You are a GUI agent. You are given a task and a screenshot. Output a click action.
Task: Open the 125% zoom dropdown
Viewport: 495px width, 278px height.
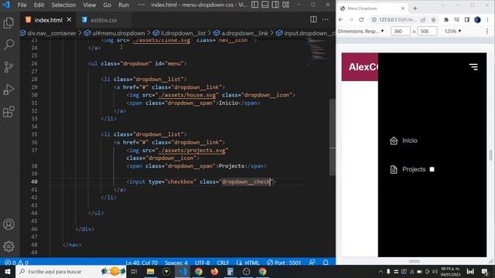[452, 31]
